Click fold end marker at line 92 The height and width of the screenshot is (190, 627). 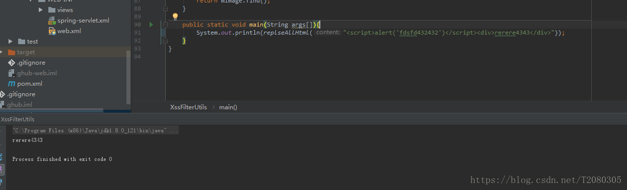point(165,41)
